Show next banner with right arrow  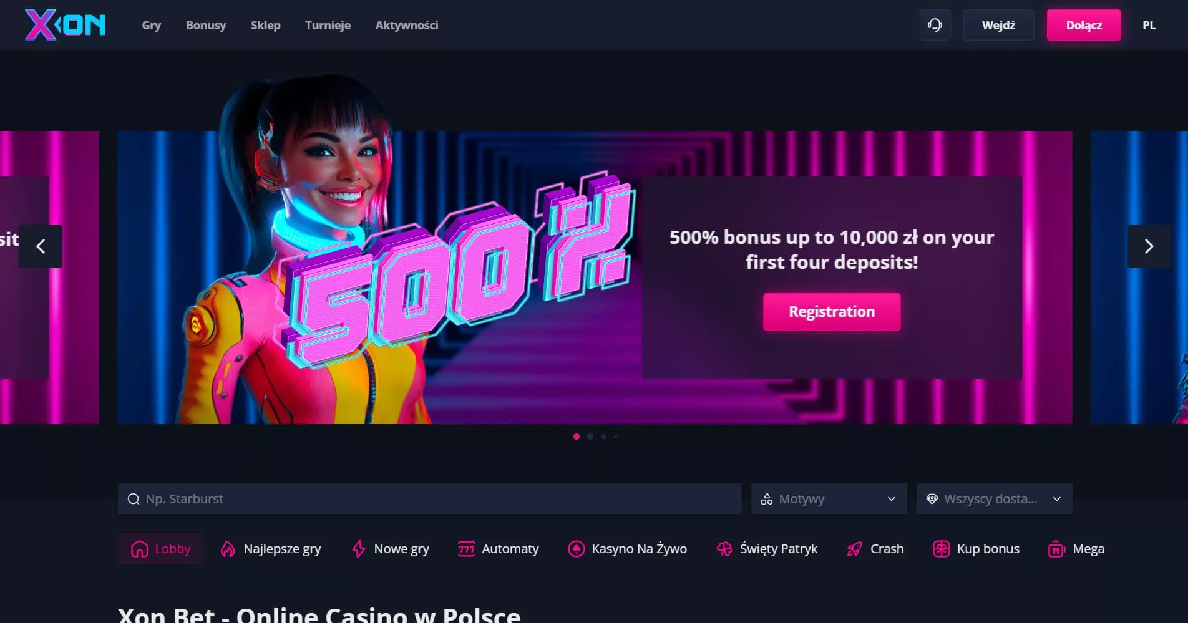pyautogui.click(x=1149, y=246)
